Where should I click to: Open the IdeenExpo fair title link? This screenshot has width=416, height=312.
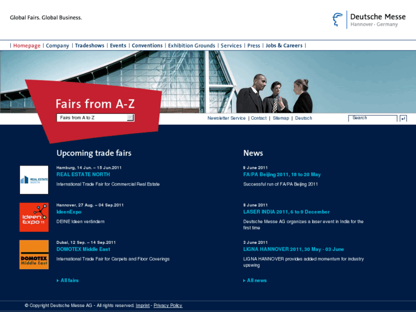pos(69,212)
